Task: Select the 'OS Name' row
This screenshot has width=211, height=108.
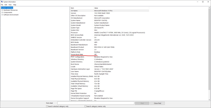Action: click(x=110, y=11)
